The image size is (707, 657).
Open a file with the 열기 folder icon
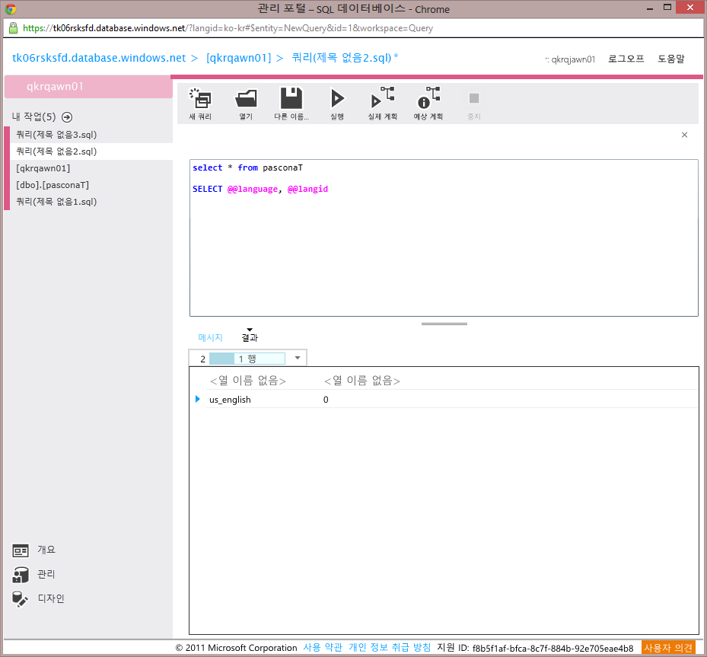(246, 99)
